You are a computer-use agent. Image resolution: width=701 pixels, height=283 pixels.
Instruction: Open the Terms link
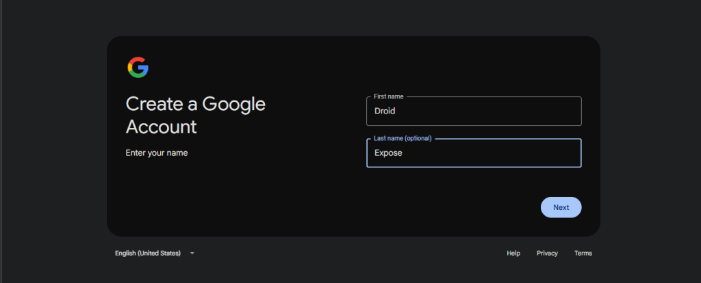[x=583, y=253]
